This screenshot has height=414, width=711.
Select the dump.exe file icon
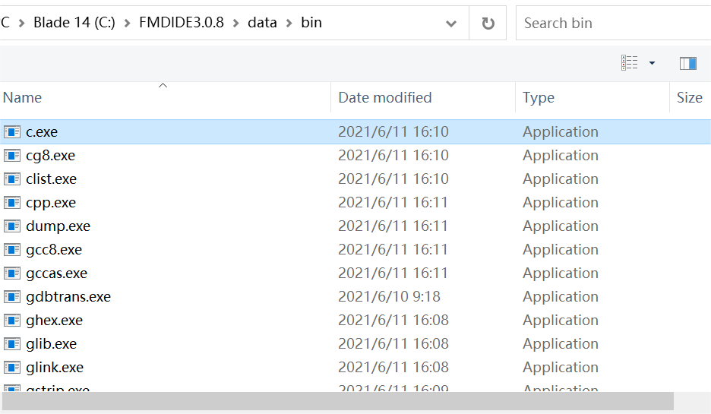pos(12,226)
